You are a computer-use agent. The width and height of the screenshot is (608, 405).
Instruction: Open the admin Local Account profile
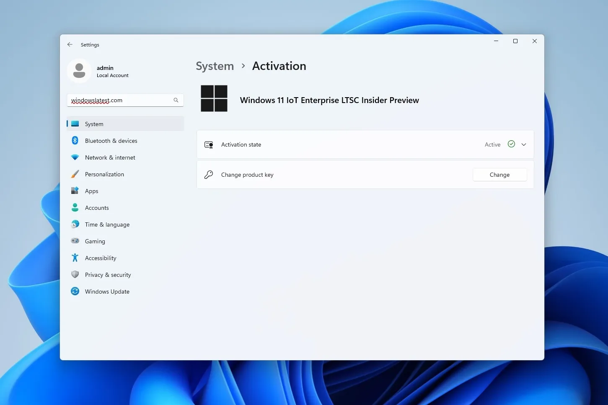click(105, 71)
